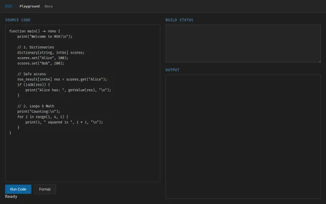
Task: Click the BUILD STATUS heading
Action: tap(179, 20)
